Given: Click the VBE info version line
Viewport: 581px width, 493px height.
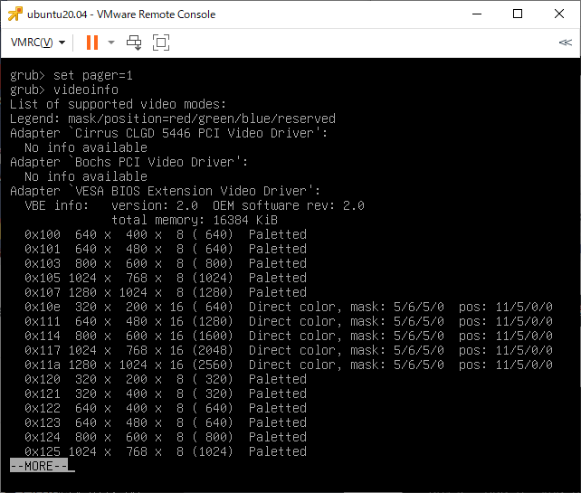Looking at the screenshot, I should pyautogui.click(x=195, y=205).
